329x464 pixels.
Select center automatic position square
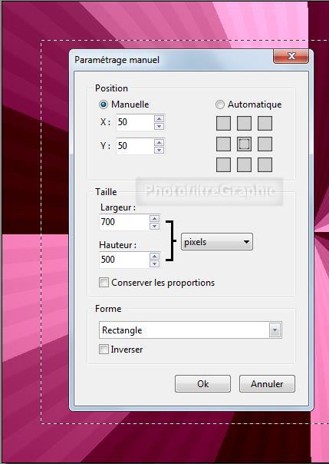click(x=244, y=144)
